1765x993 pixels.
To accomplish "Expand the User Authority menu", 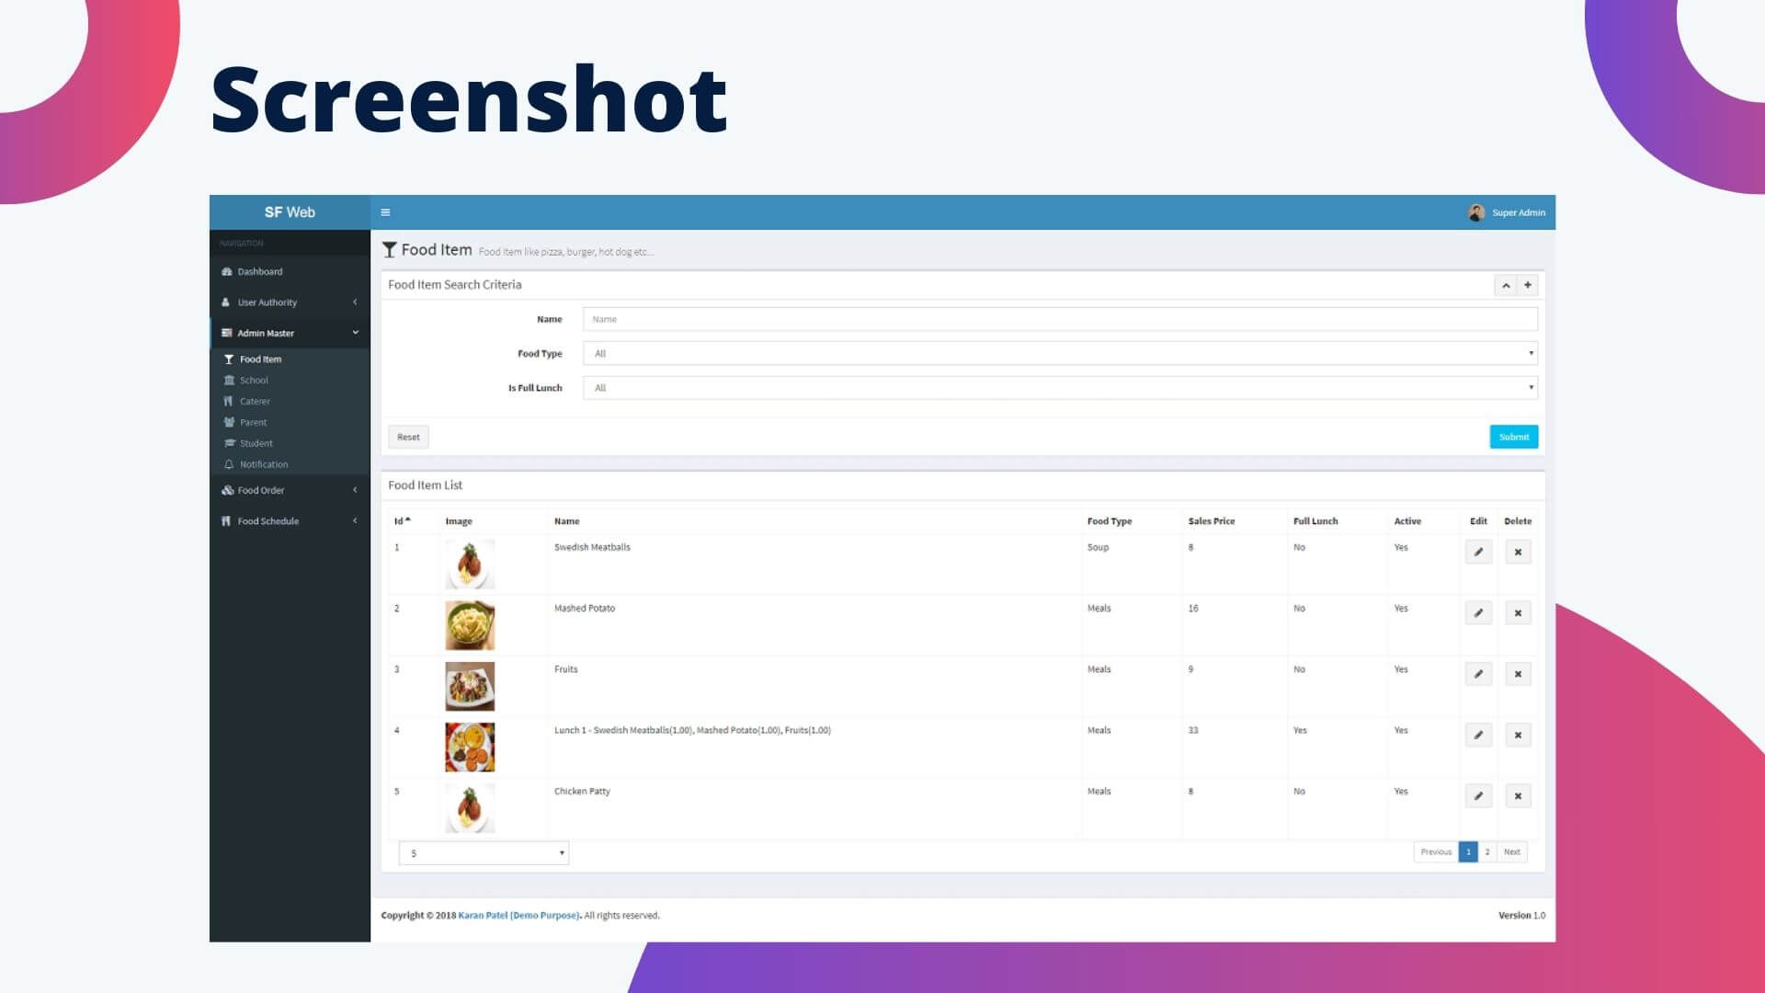I will click(290, 302).
